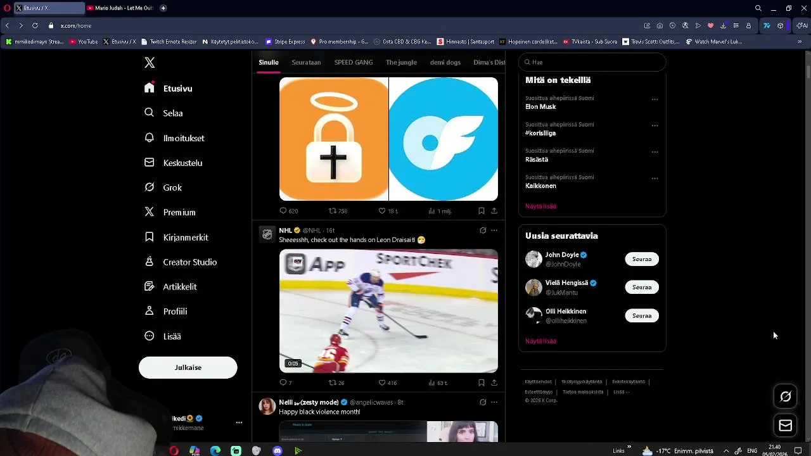Open Etusivu home page
This screenshot has width=811, height=456.
pos(169,89)
